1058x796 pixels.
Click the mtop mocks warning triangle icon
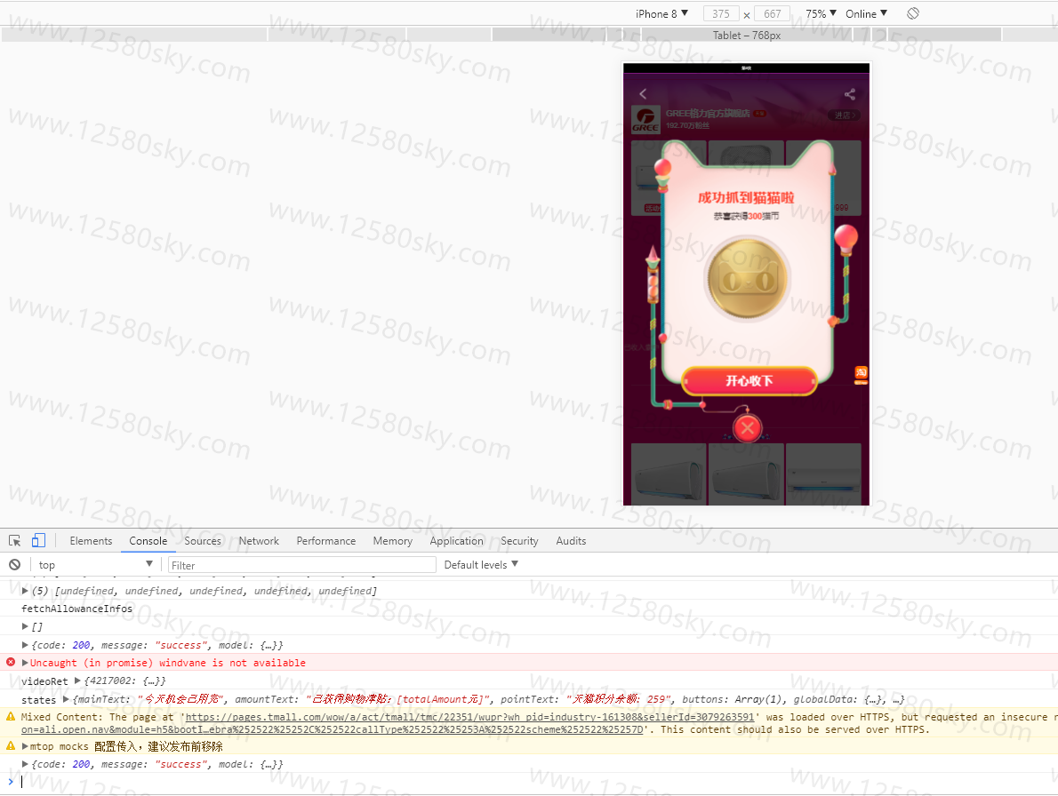click(x=11, y=745)
